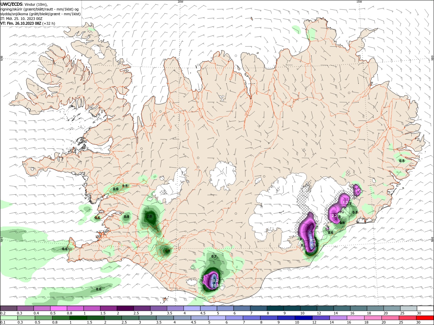Click the bold UWC/ECDS title text
The height and width of the screenshot is (325, 434).
12,4
